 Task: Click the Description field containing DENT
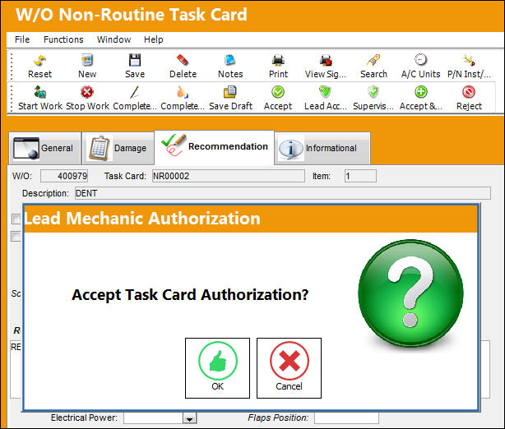283,193
